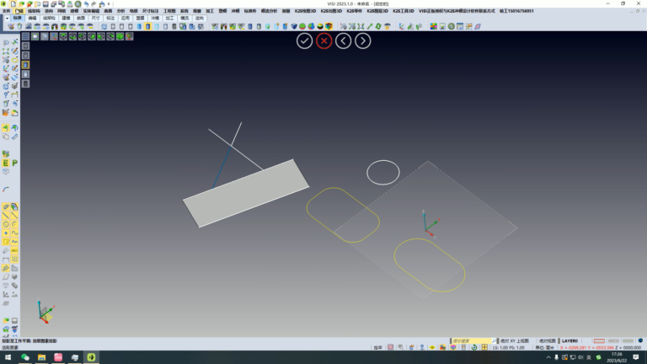This screenshot has height=364, width=647.
Task: Open WeChat from the taskbar
Action: pyautogui.click(x=25, y=357)
